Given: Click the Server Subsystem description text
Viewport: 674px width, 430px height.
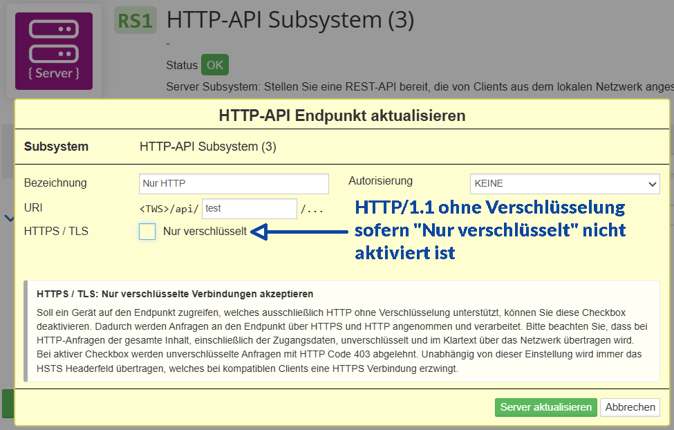Looking at the screenshot, I should tap(420, 87).
